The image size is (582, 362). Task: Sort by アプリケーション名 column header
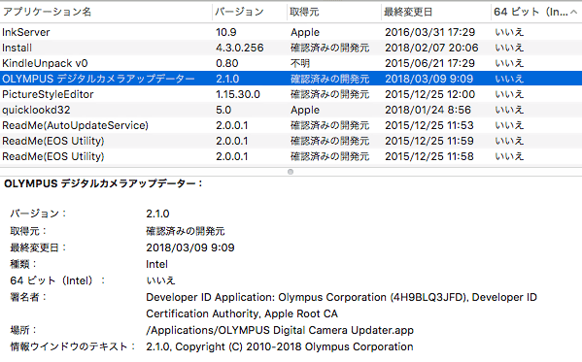click(x=106, y=12)
